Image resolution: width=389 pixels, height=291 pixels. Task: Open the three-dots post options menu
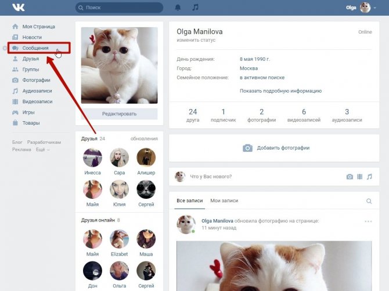[x=368, y=221]
